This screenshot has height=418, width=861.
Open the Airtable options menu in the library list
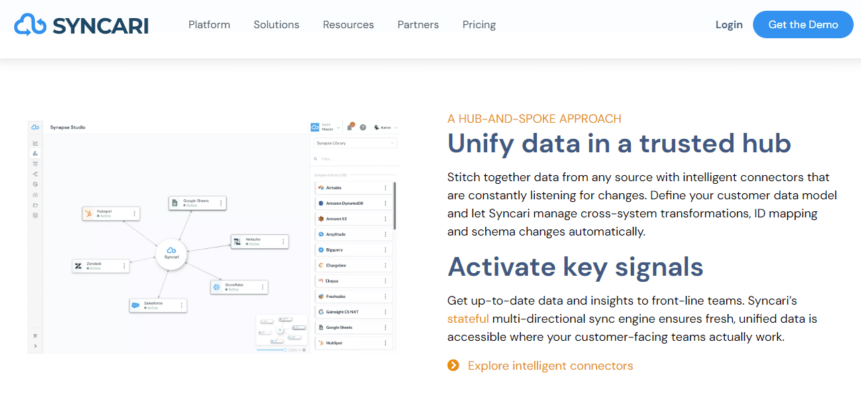(x=385, y=188)
